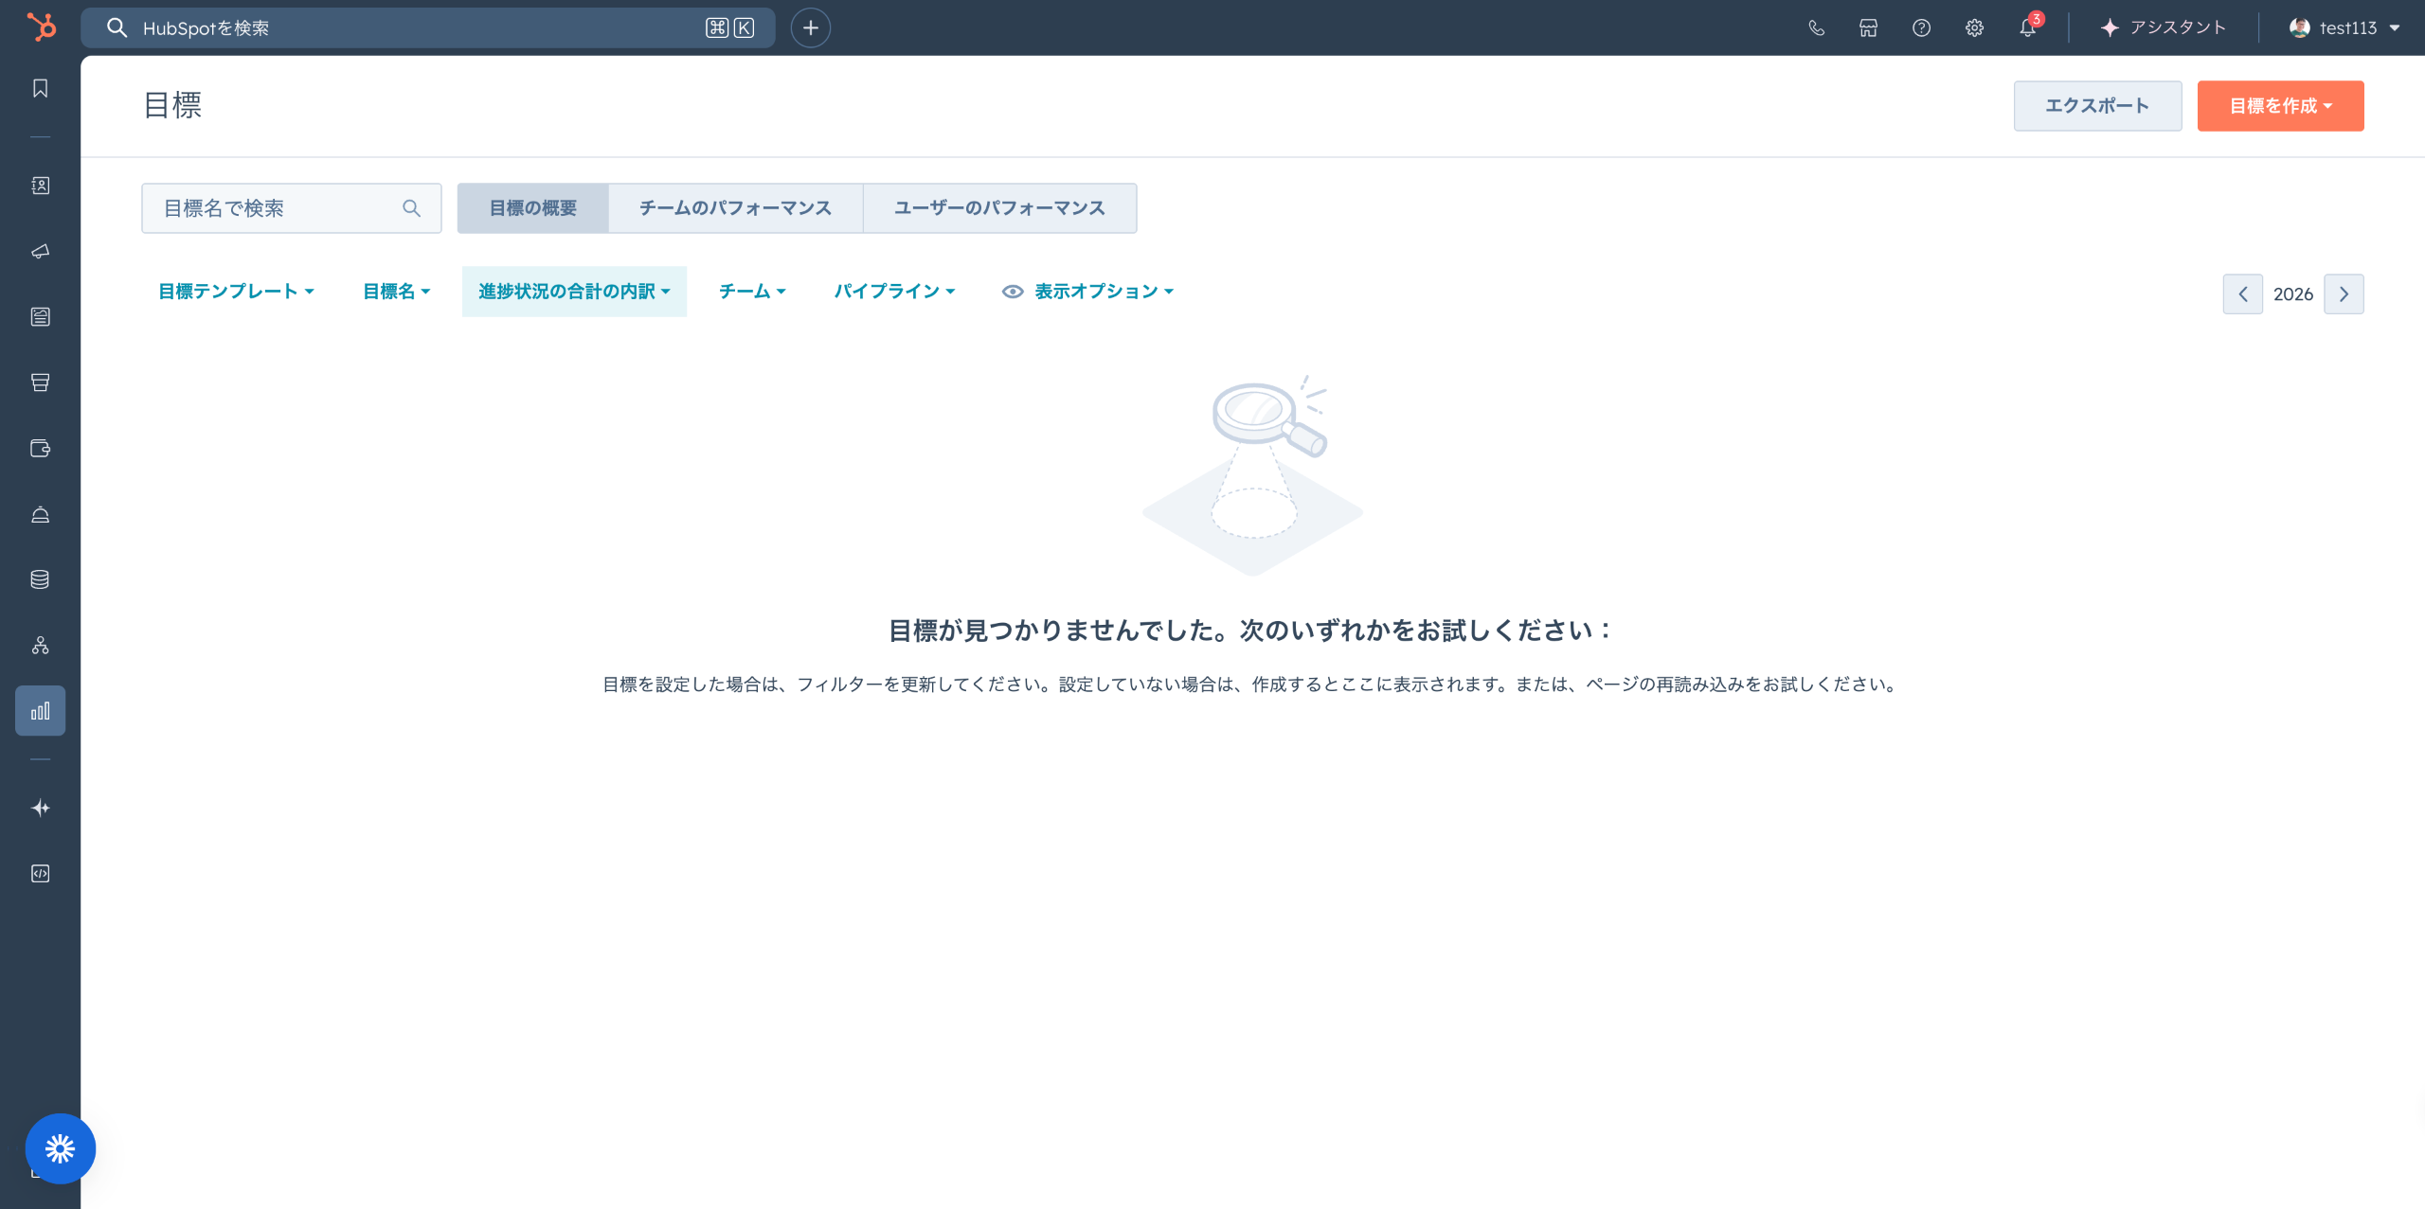Go to next year after 2026
Viewport: 2425px width, 1209px height.
2344,294
